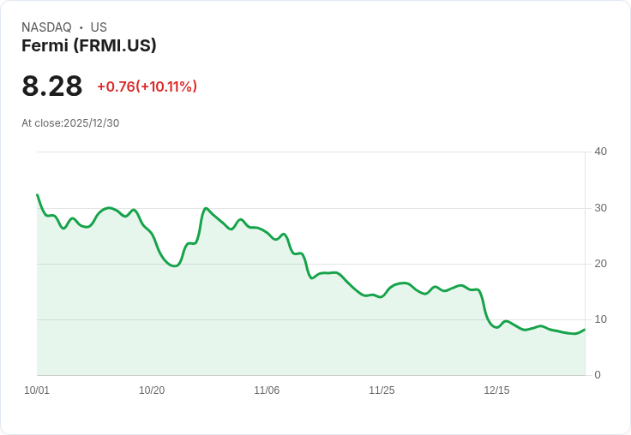Click the At close 2025/12/30 text
Viewport: 631px width, 435px height.
pos(70,123)
